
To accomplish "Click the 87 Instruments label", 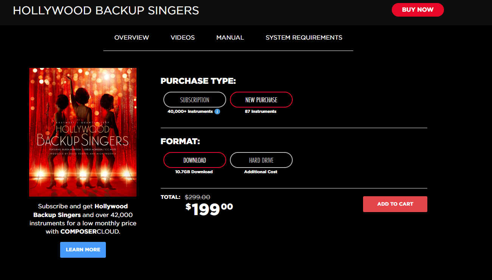I will pos(261,112).
